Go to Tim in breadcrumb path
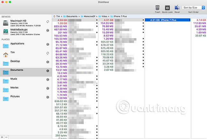The image size is (207, 139). (57, 16)
